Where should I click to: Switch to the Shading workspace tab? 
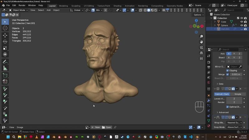(117, 6)
